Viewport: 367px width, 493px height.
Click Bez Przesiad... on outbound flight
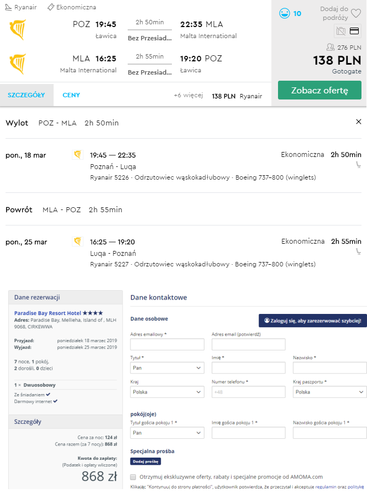coord(150,38)
